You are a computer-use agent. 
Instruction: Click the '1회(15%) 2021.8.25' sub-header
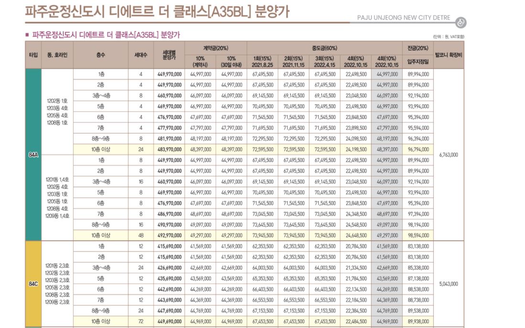(x=263, y=62)
